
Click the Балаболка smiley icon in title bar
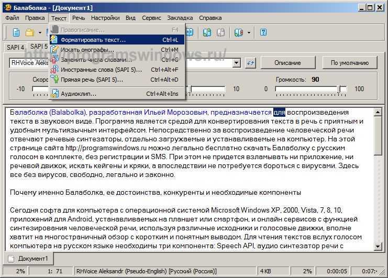8,7
